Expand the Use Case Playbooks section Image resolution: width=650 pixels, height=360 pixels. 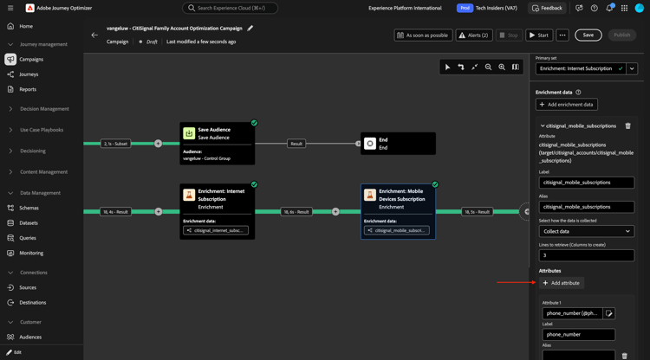pyautogui.click(x=10, y=130)
